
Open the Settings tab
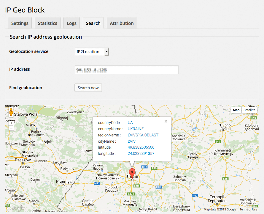click(20, 23)
